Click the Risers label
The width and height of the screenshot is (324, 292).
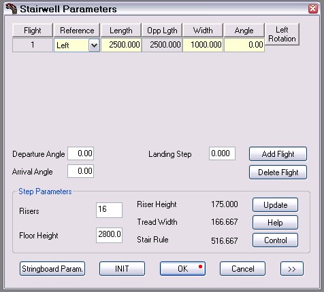pyautogui.click(x=29, y=211)
